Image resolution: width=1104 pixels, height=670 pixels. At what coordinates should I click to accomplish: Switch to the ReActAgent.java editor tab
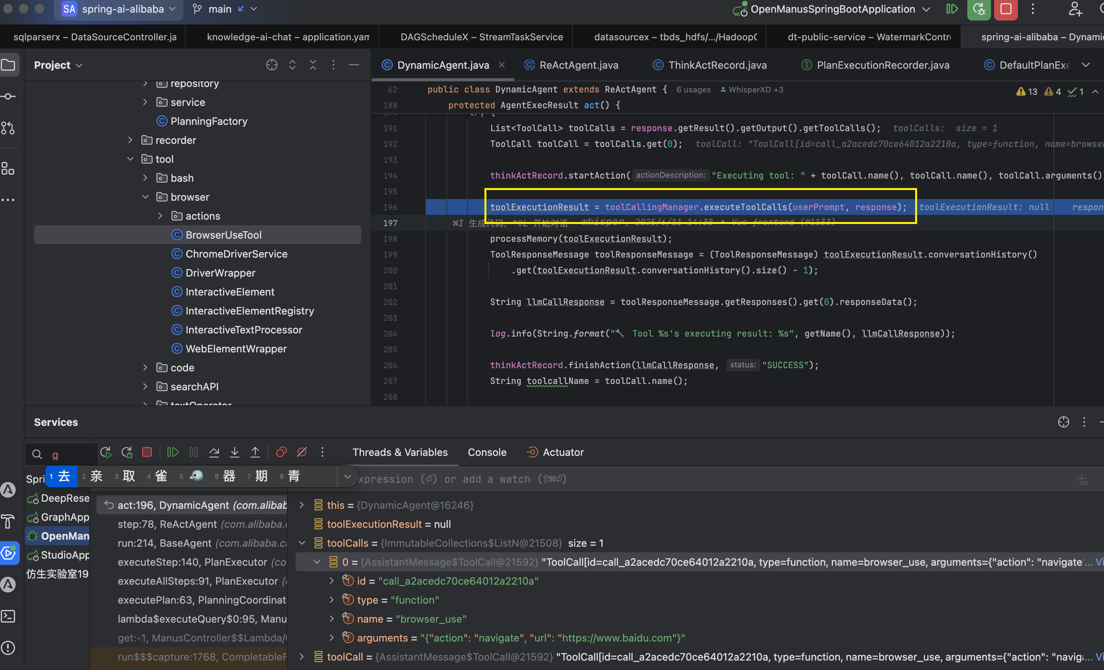tap(578, 65)
